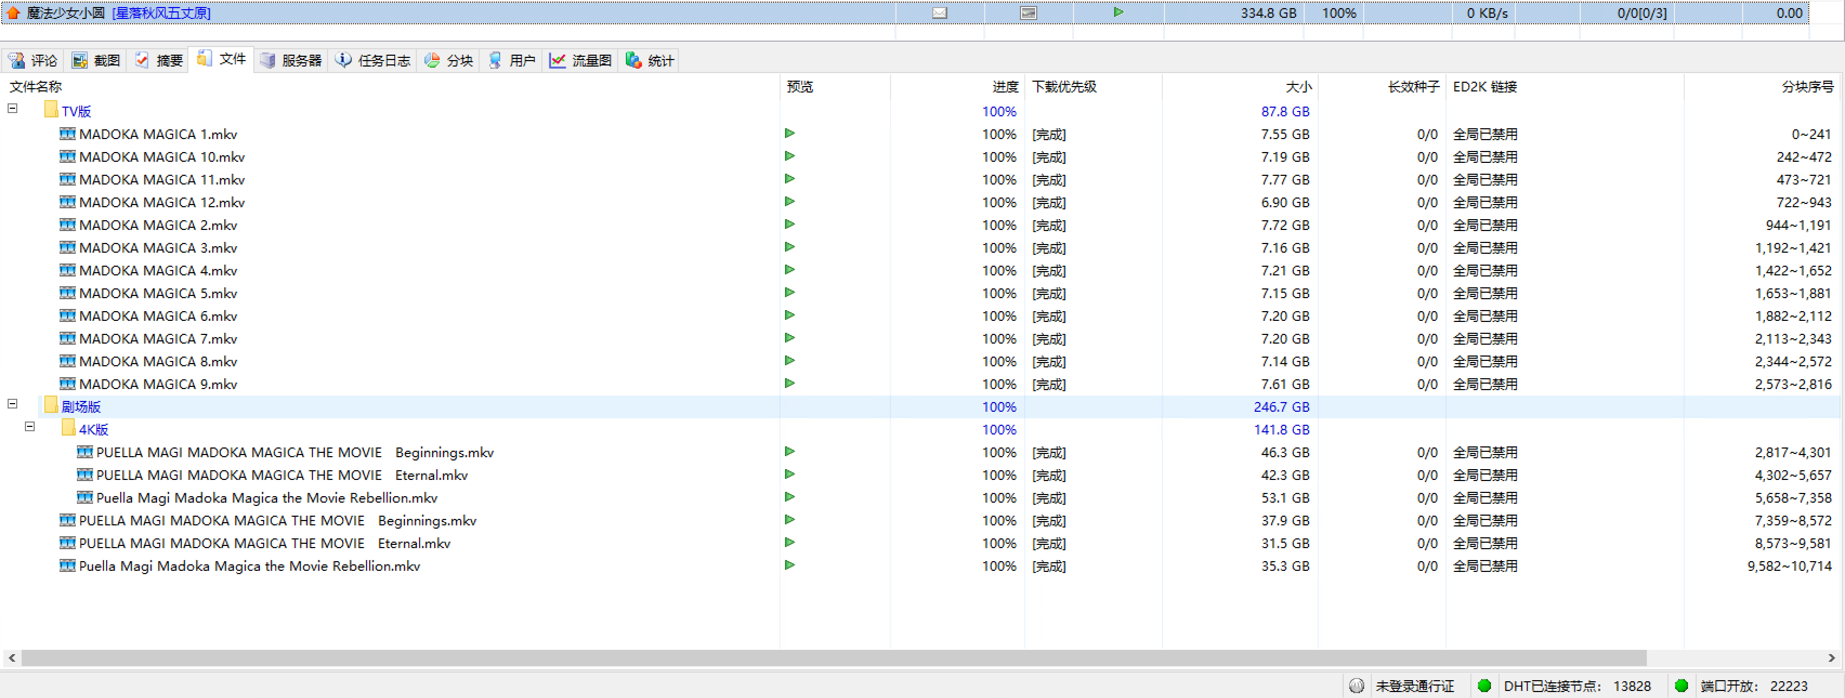Preview MADOKA MAGICA 4.mkv with play icon
This screenshot has width=1845, height=698.
click(789, 270)
